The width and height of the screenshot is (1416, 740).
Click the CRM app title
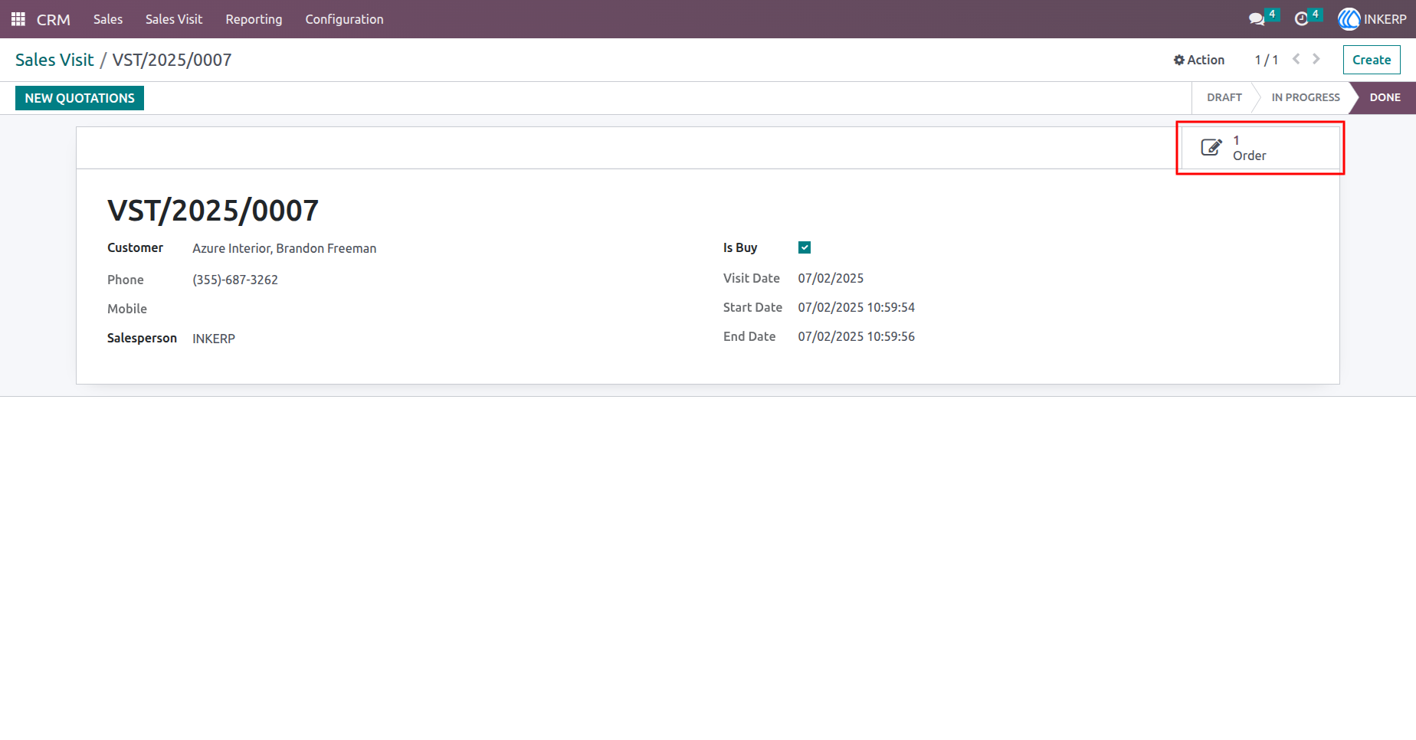pos(54,19)
